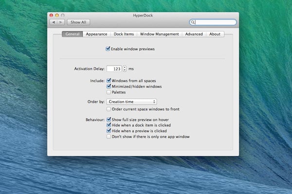The width and height of the screenshot is (292, 194).
Task: Open the Order by Creation time dropdown
Action: coord(132,102)
